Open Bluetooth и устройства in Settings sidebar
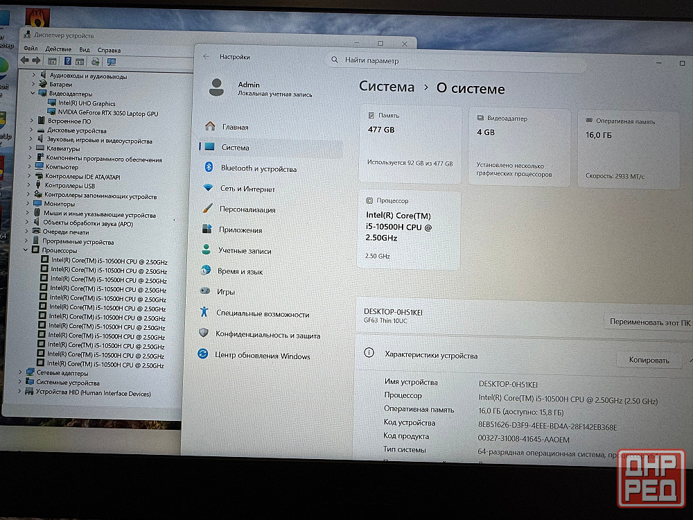Image resolution: width=693 pixels, height=520 pixels. coord(258,168)
